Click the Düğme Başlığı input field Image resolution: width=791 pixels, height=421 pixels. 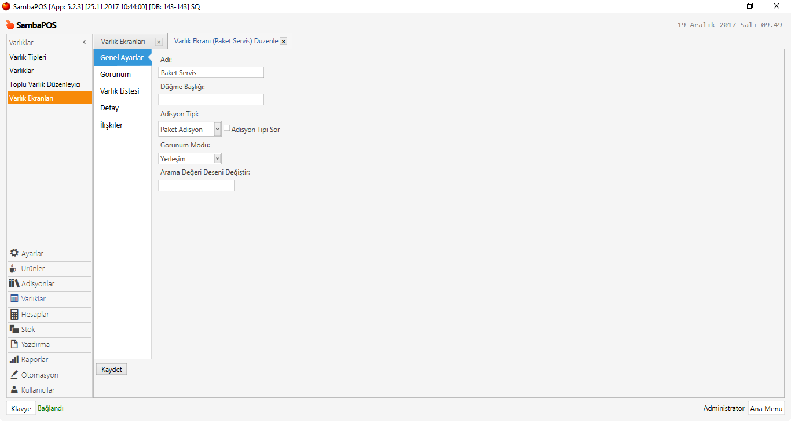click(x=211, y=99)
